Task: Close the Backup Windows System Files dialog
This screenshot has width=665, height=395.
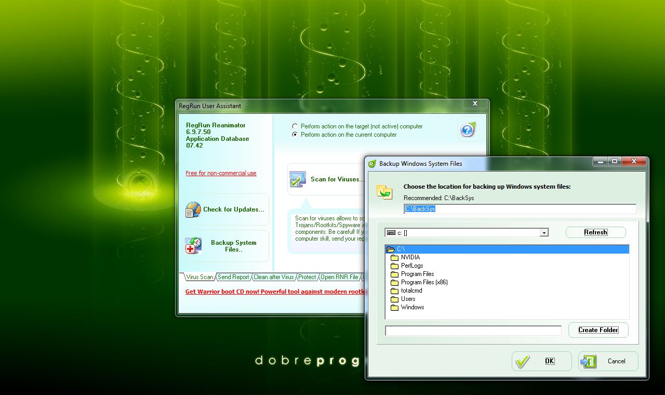Action: coord(633,162)
